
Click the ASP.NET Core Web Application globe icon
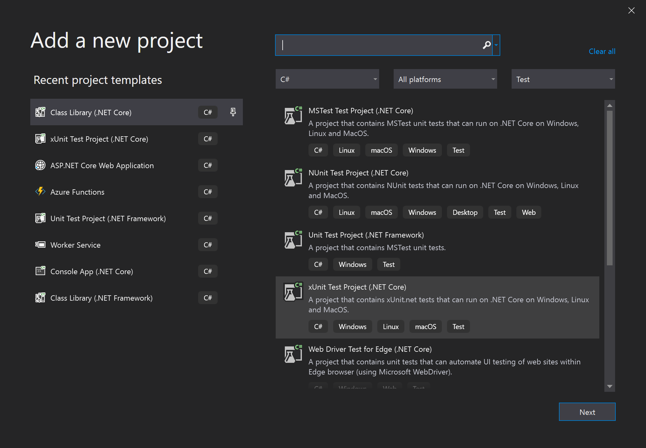pos(40,165)
